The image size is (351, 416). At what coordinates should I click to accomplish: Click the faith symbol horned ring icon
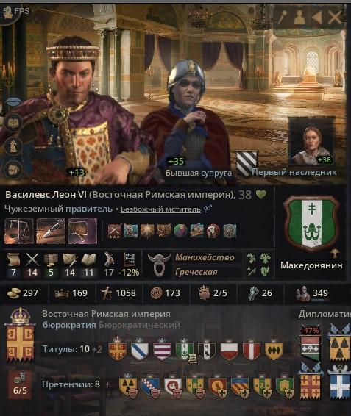159,265
